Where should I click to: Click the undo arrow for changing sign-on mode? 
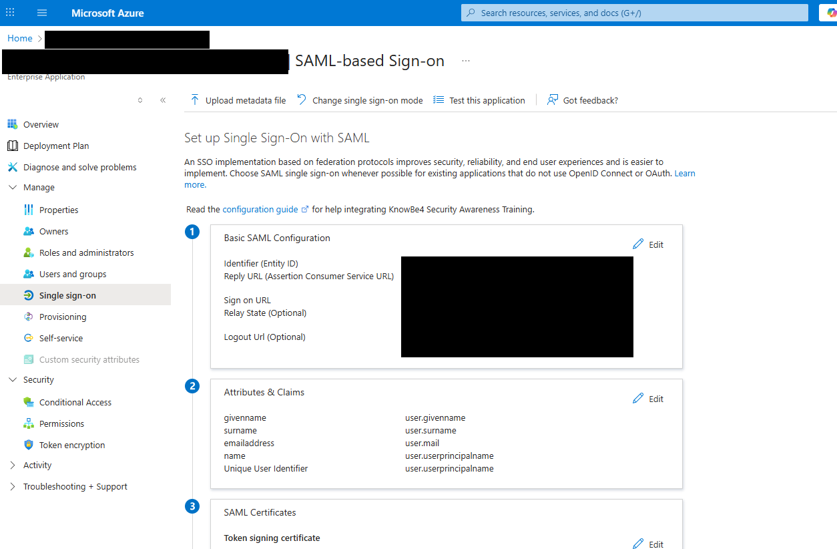click(x=302, y=100)
